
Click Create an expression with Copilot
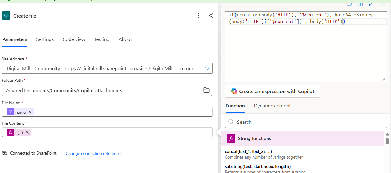(272, 91)
